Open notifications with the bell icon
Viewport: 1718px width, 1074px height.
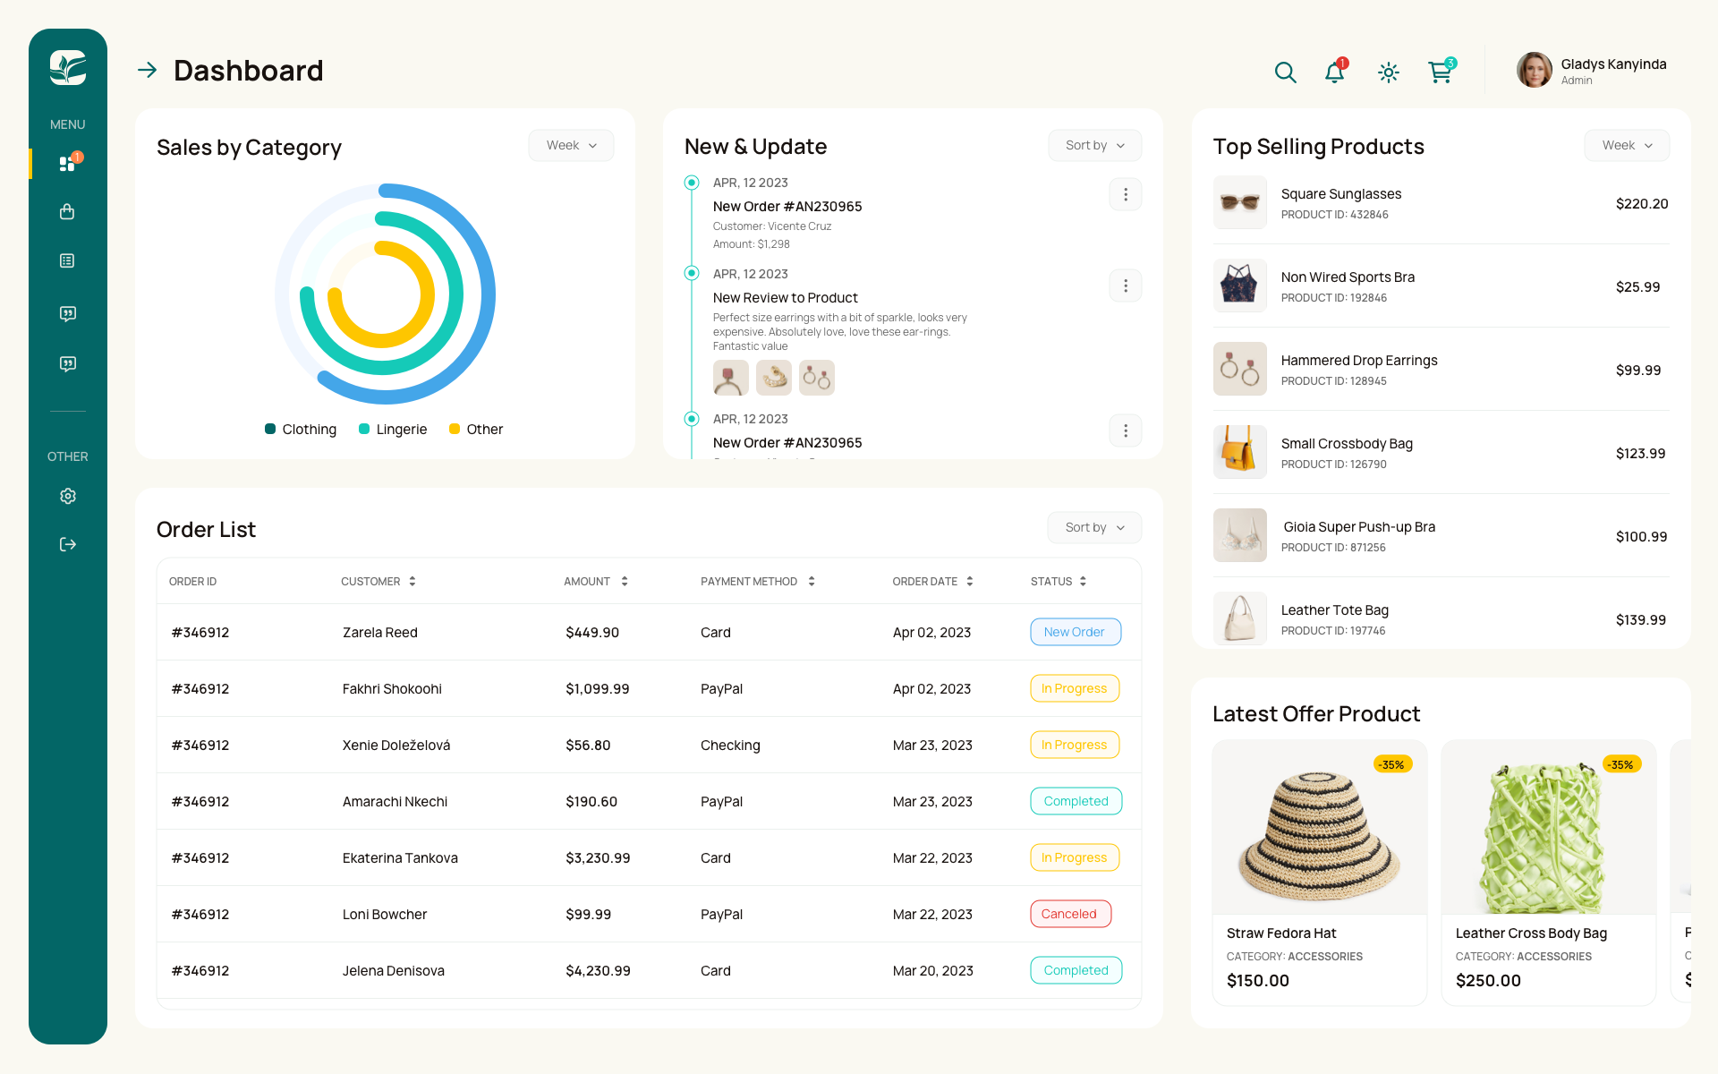[1334, 72]
